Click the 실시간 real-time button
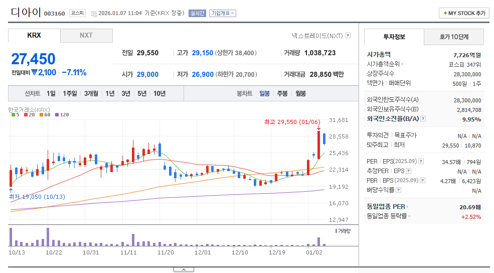Screen dimensions: 494x273 tap(197, 13)
